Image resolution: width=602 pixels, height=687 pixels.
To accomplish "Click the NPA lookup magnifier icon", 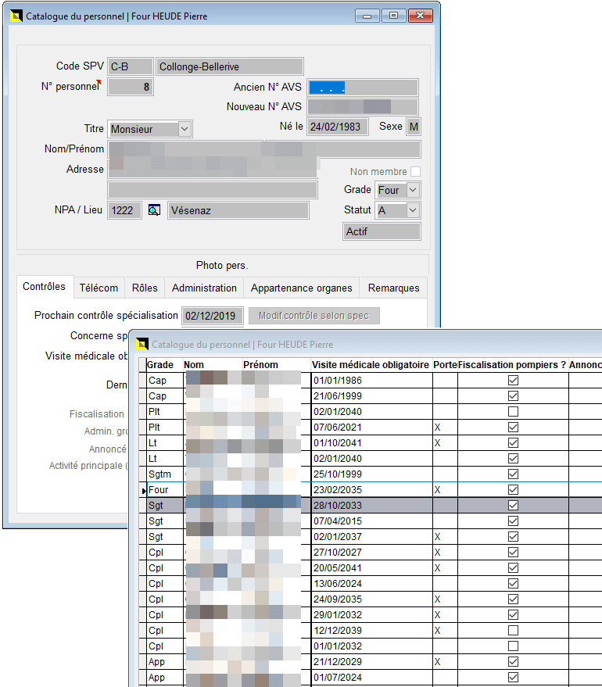I will 154,210.
